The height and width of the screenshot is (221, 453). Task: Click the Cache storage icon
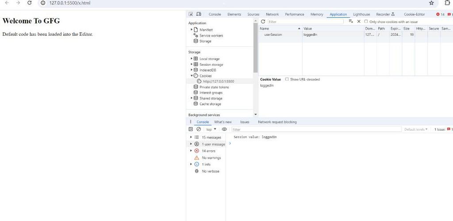pos(196,104)
